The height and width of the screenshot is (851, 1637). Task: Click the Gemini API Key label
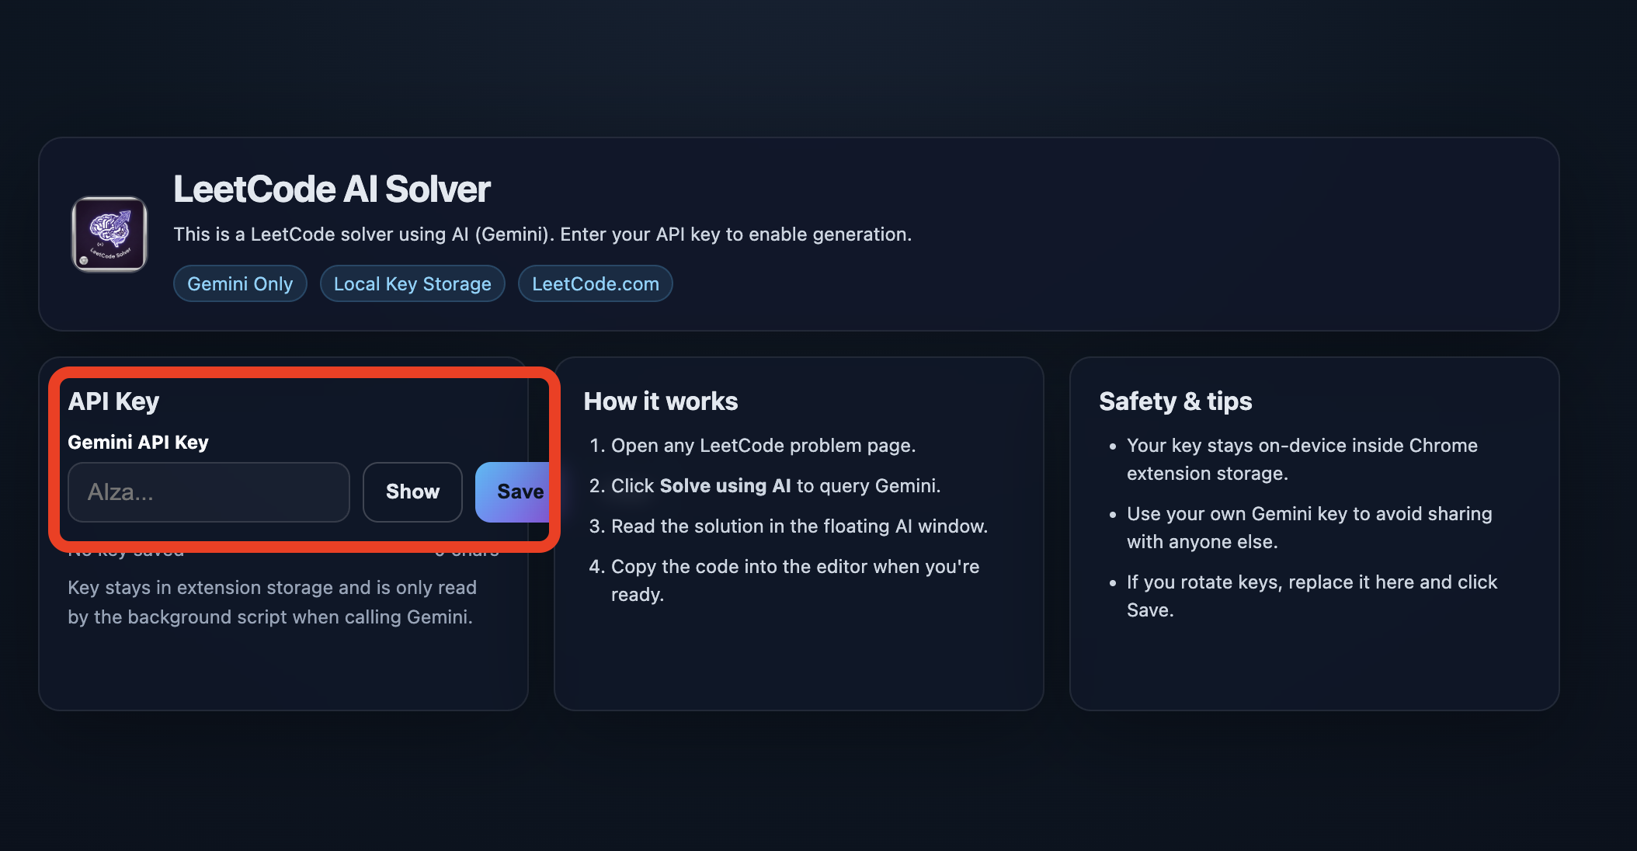[x=138, y=443]
